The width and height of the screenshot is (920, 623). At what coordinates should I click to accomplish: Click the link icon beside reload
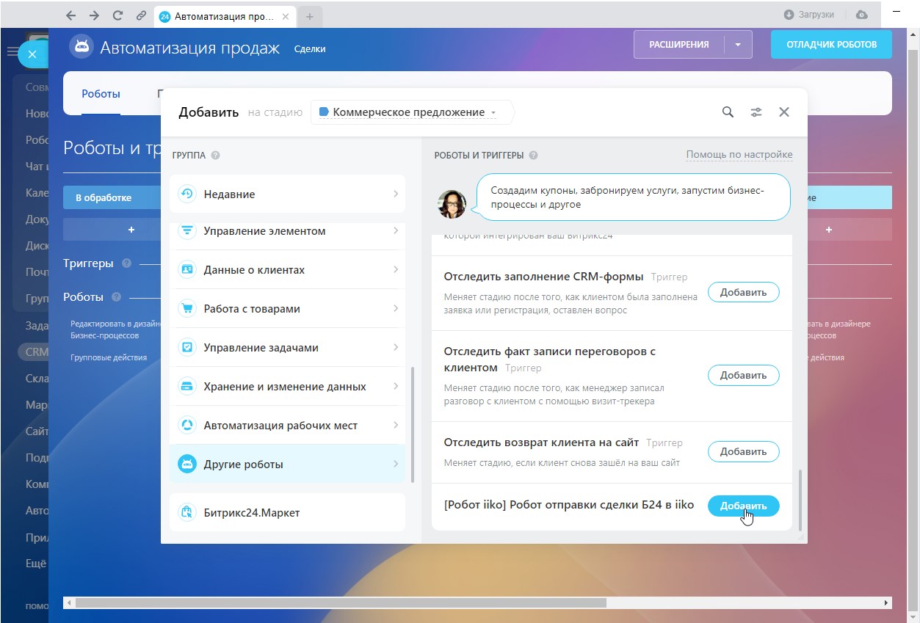140,15
